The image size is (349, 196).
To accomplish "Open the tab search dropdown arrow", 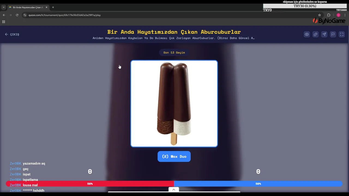I will tap(4, 7).
